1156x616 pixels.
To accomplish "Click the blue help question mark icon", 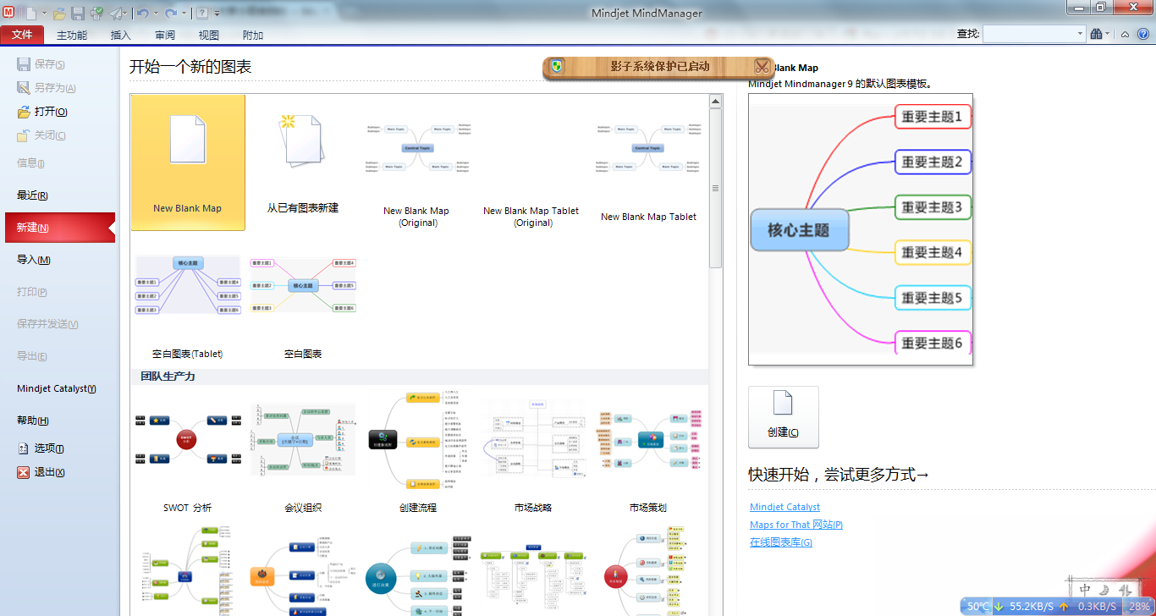I will click(x=1142, y=34).
